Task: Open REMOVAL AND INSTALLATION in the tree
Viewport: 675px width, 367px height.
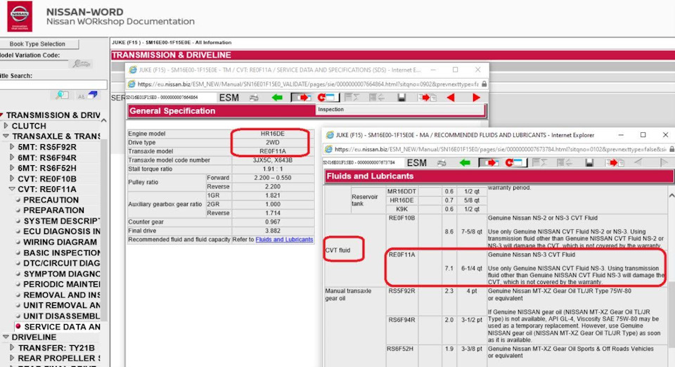Action: coord(62,295)
